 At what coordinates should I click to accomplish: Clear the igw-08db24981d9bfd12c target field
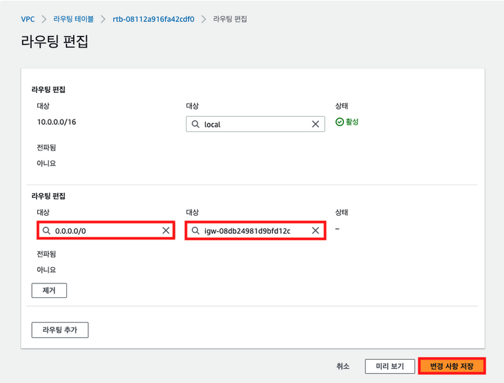tap(315, 230)
